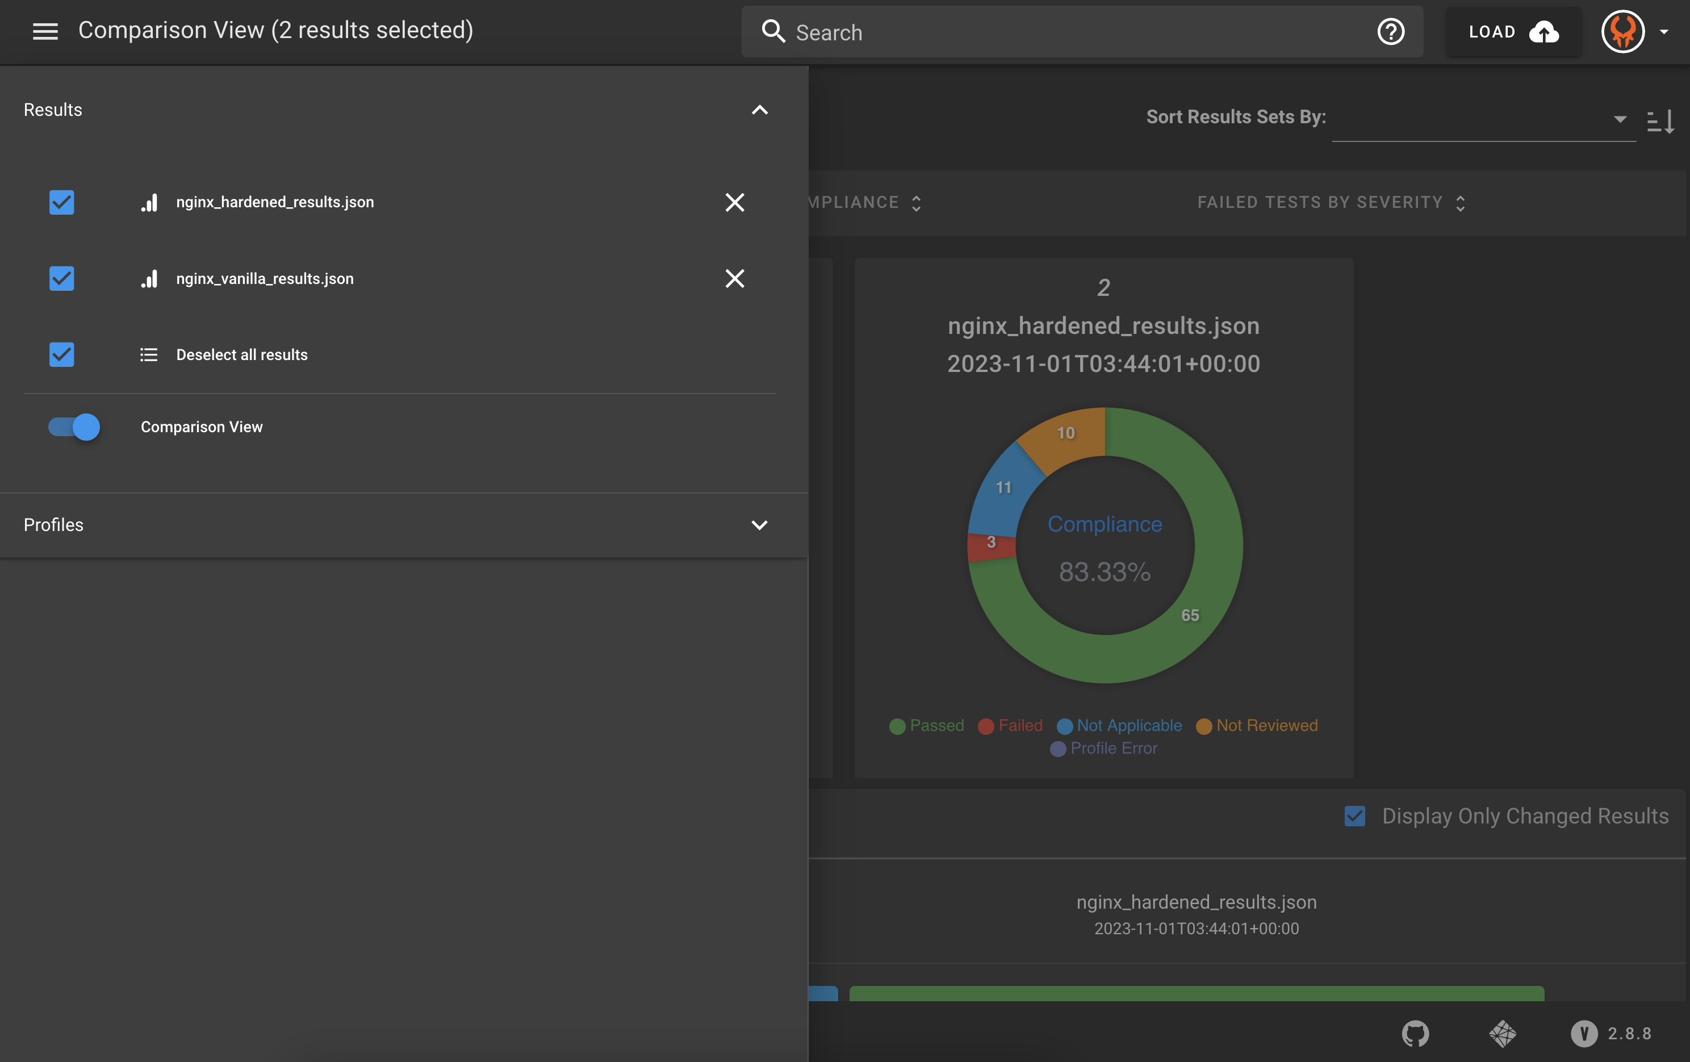Open the Sort Results Sets By dropdown

coord(1483,119)
